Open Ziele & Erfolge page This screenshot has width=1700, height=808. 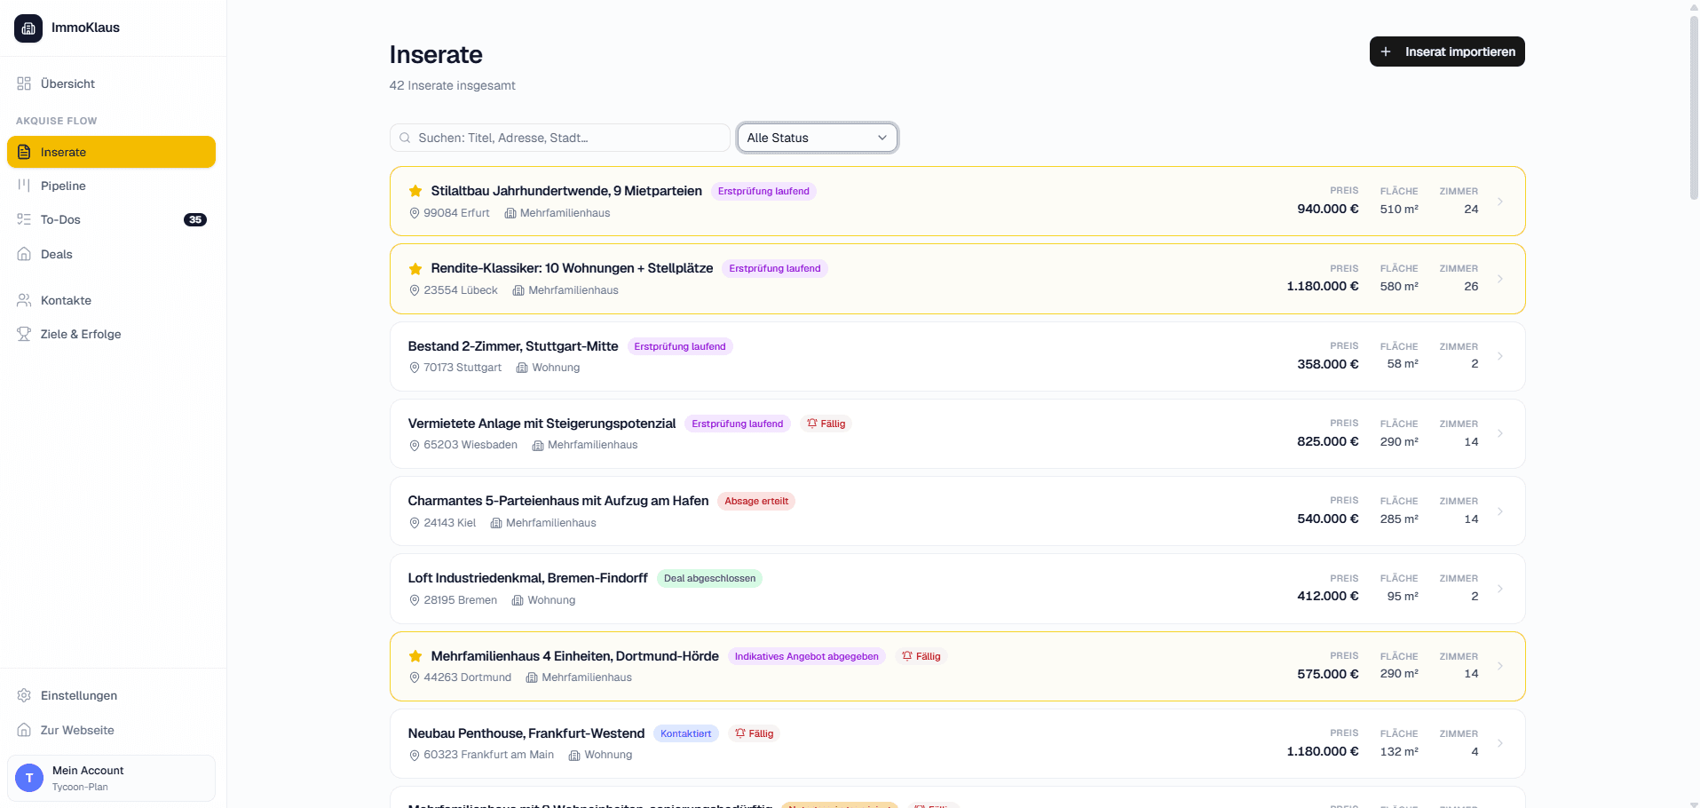coord(112,334)
